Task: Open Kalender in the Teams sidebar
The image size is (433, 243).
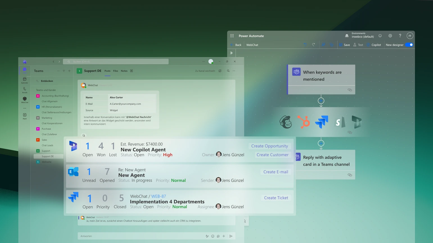Action: click(24, 81)
